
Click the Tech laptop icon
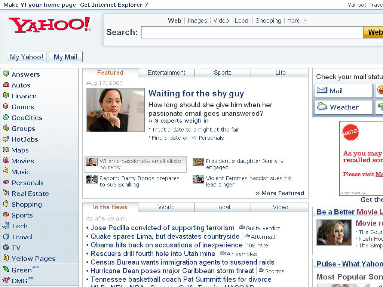pyautogui.click(x=6, y=225)
